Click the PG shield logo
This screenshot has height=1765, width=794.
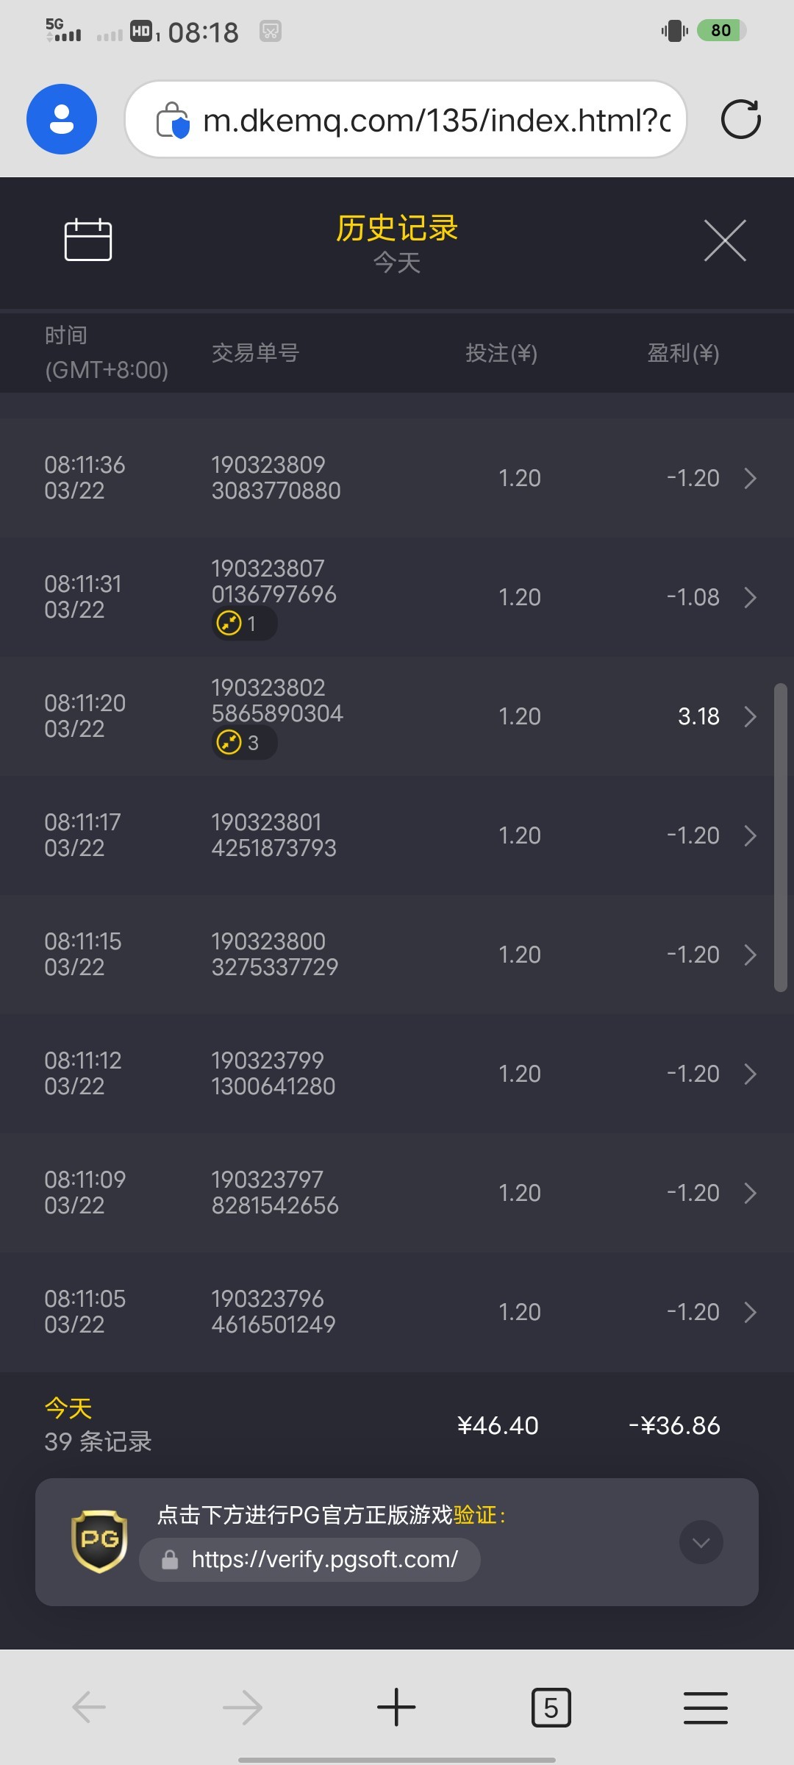99,1541
